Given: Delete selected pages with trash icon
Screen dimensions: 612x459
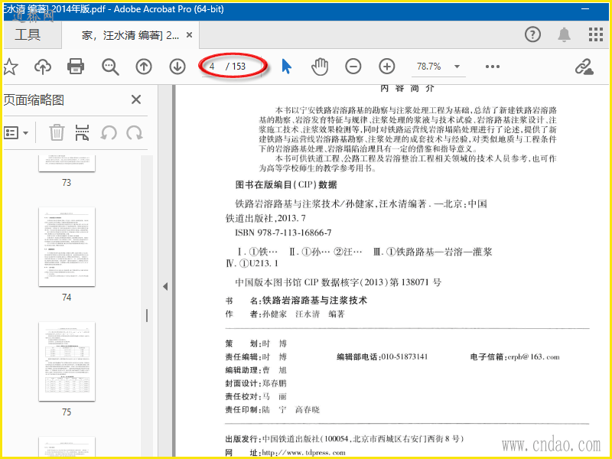Looking at the screenshot, I should 57,132.
